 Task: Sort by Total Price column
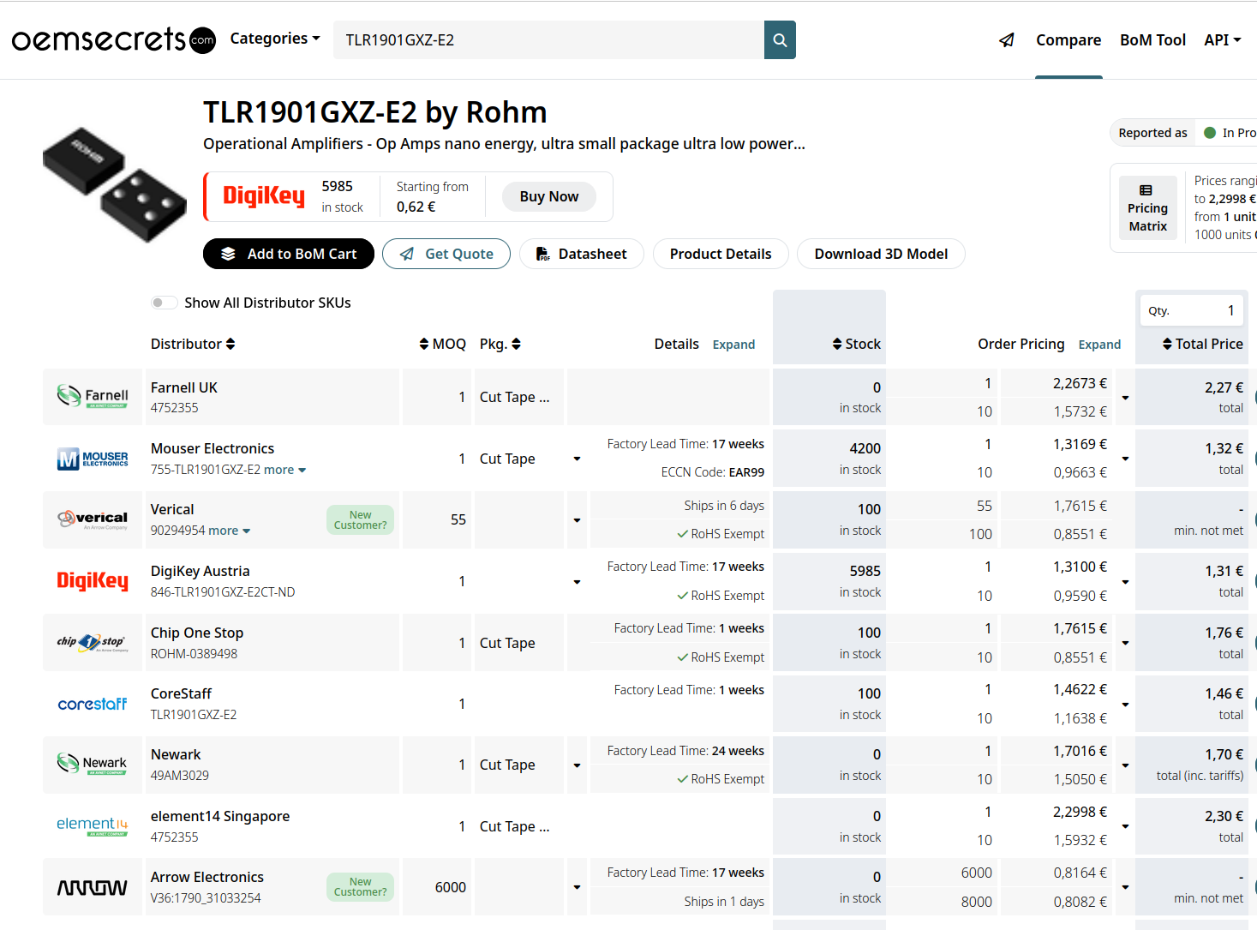tap(1202, 344)
